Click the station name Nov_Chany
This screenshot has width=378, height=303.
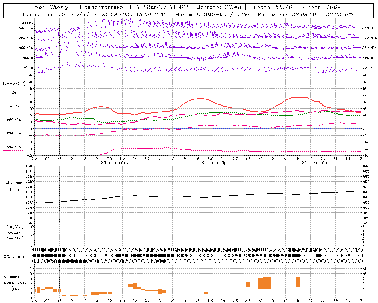51,7
